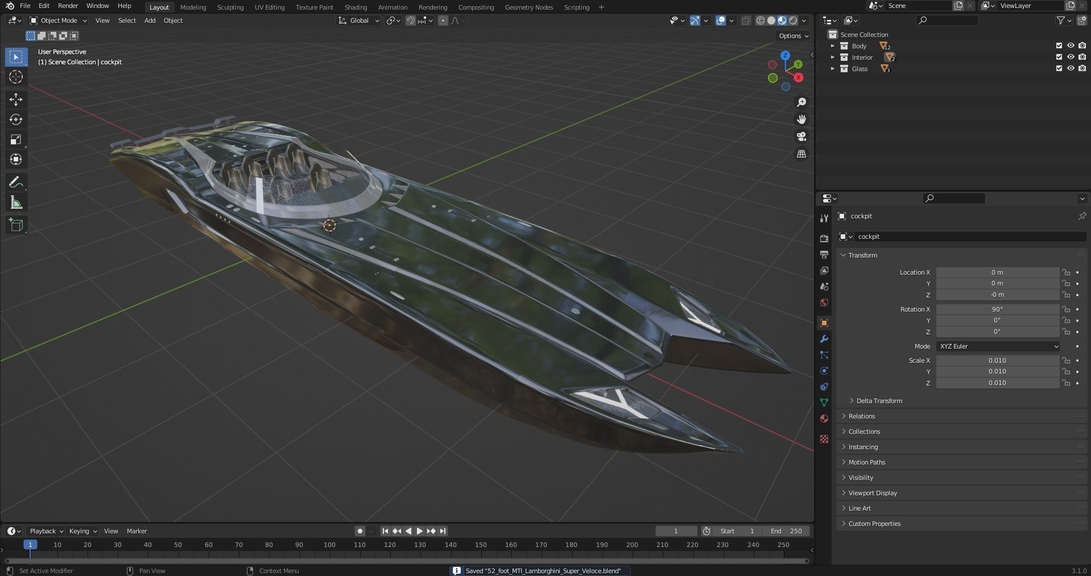Disable Interior collection in renders

(x=1082, y=57)
